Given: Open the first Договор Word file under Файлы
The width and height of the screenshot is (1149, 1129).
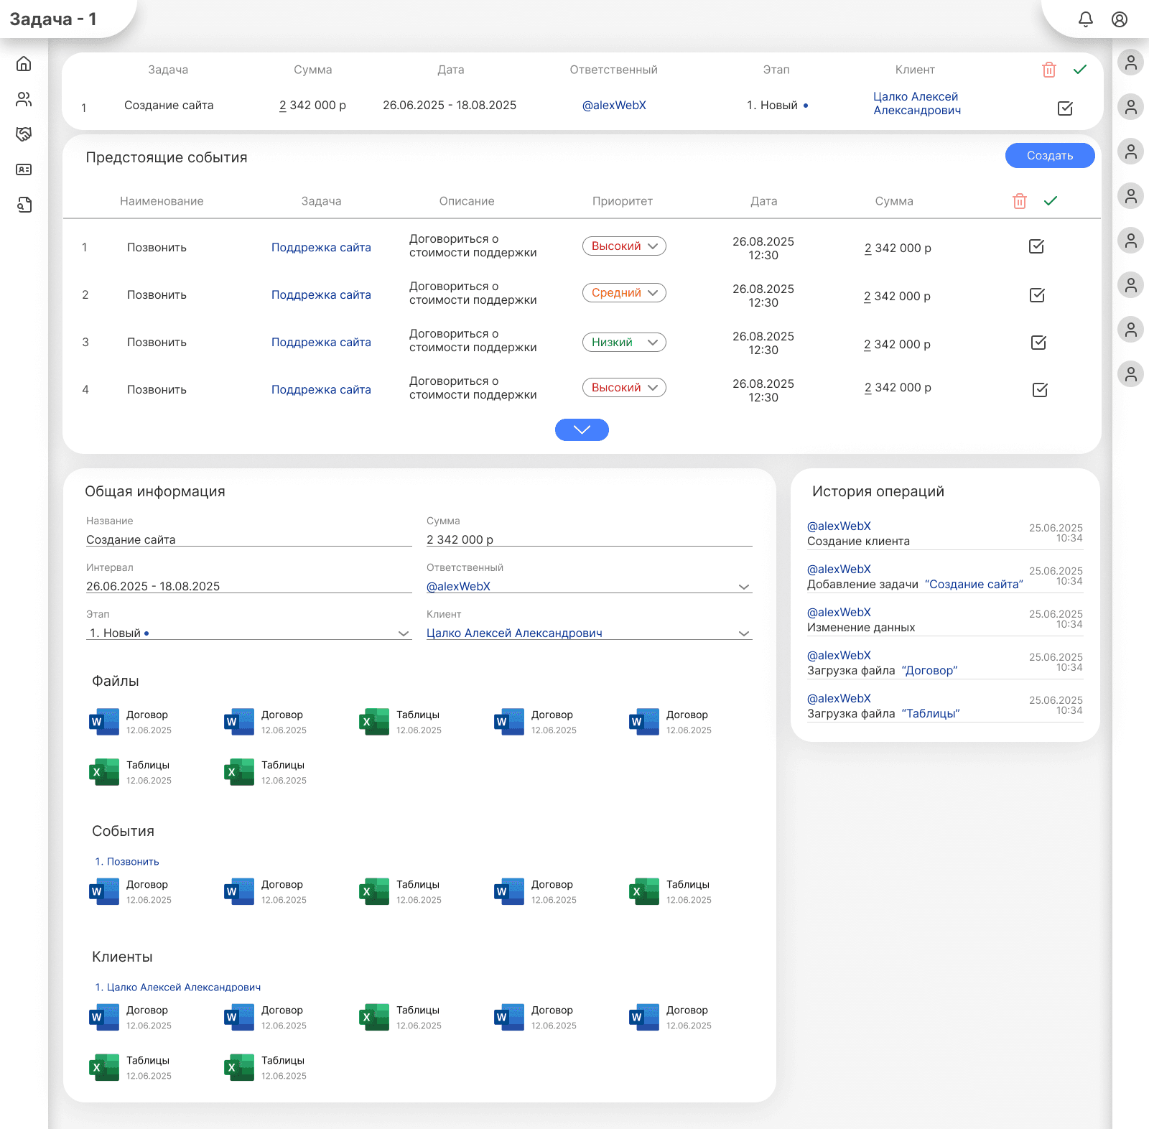Looking at the screenshot, I should pos(105,722).
